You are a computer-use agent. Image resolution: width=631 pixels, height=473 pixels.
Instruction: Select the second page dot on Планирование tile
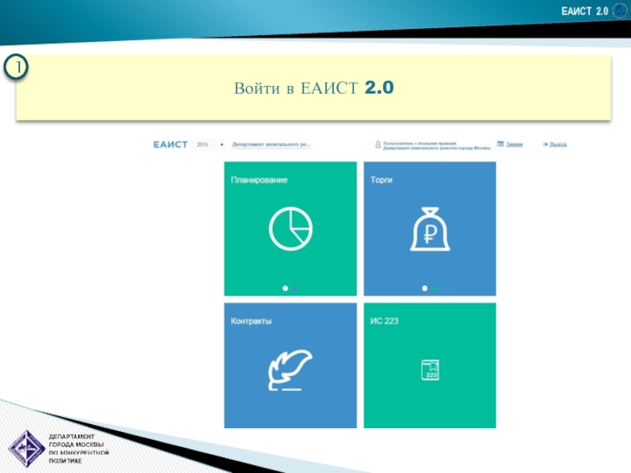(296, 288)
